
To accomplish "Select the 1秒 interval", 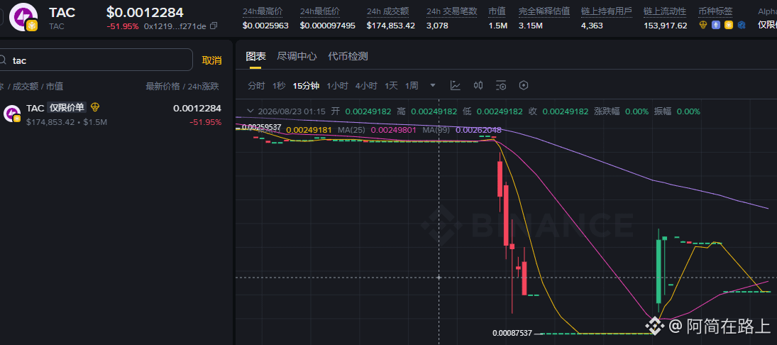I will tap(279, 86).
